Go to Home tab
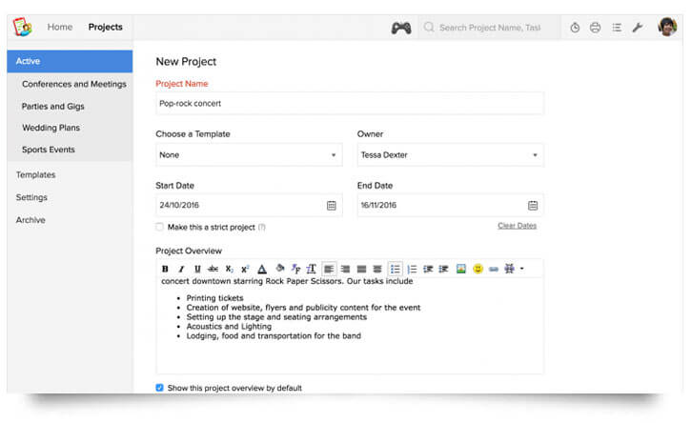Image resolution: width=691 pixels, height=423 pixels. (60, 27)
